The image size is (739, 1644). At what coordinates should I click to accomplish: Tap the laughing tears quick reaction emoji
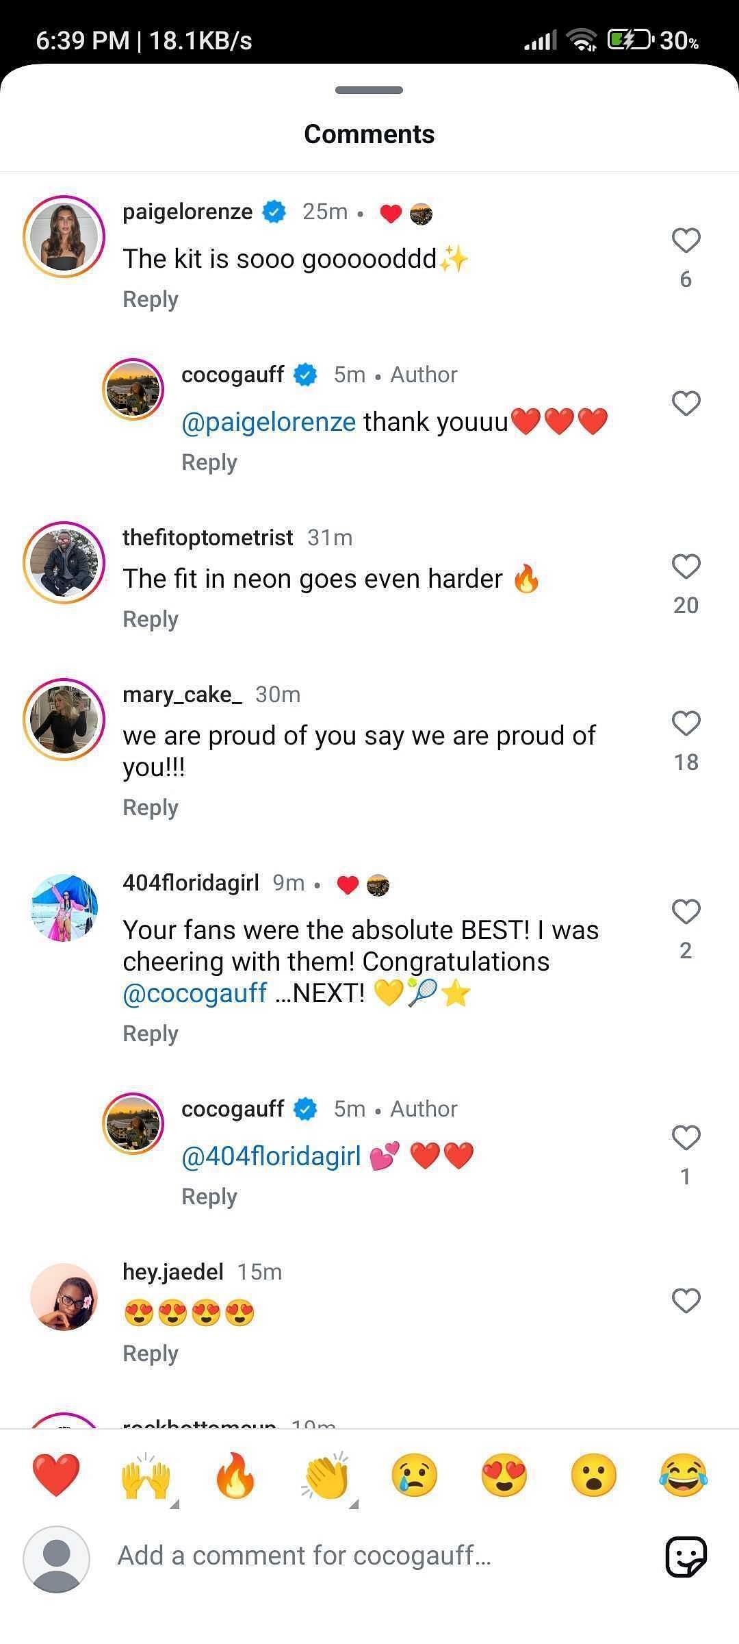click(x=684, y=1474)
